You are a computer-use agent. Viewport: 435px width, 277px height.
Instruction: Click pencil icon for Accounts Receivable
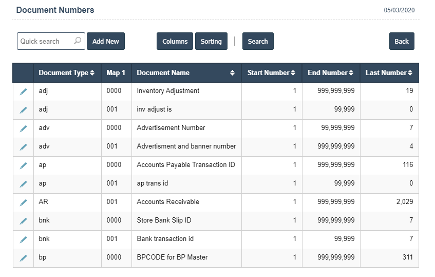[23, 202]
